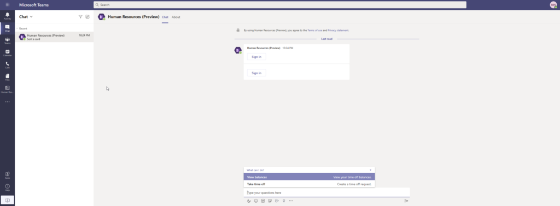Open the Format text tool

[x=249, y=201]
